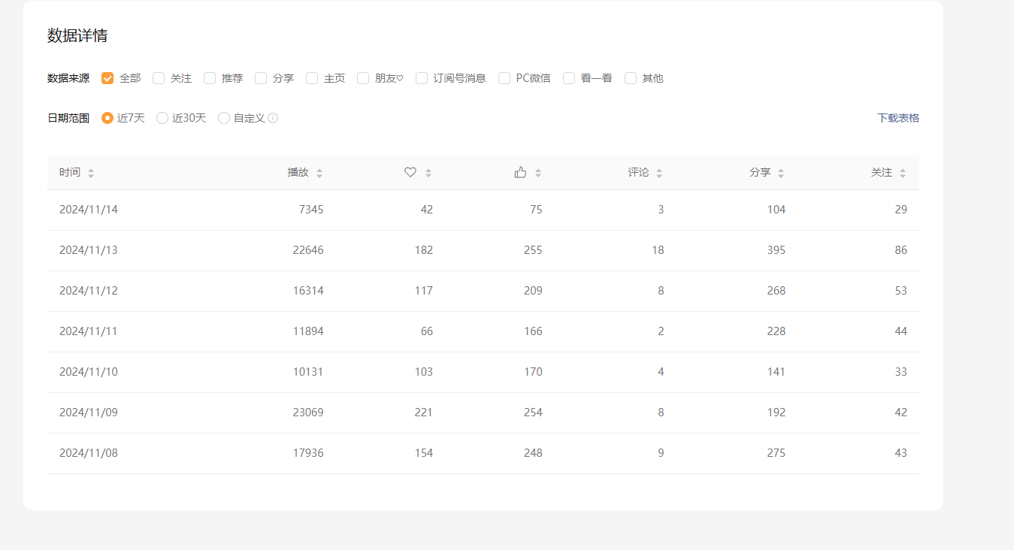1014x550 pixels.
Task: Enable the 推荐 data source checkbox
Action: click(210, 78)
